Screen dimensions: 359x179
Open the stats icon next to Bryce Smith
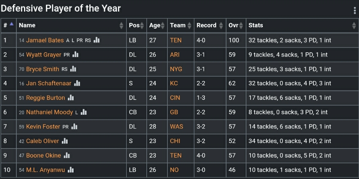[73, 69]
